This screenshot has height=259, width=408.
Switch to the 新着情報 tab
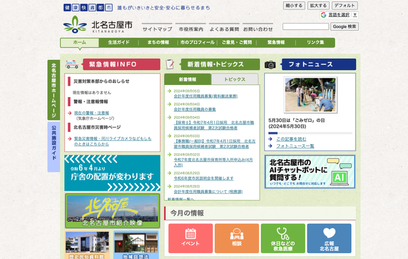188,80
